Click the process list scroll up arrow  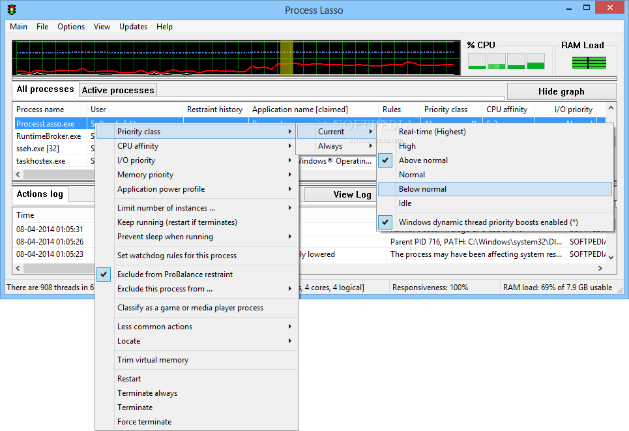coord(611,108)
